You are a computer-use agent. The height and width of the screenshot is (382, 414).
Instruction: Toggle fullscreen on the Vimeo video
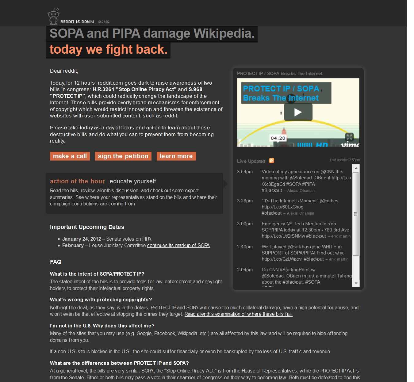point(350,137)
